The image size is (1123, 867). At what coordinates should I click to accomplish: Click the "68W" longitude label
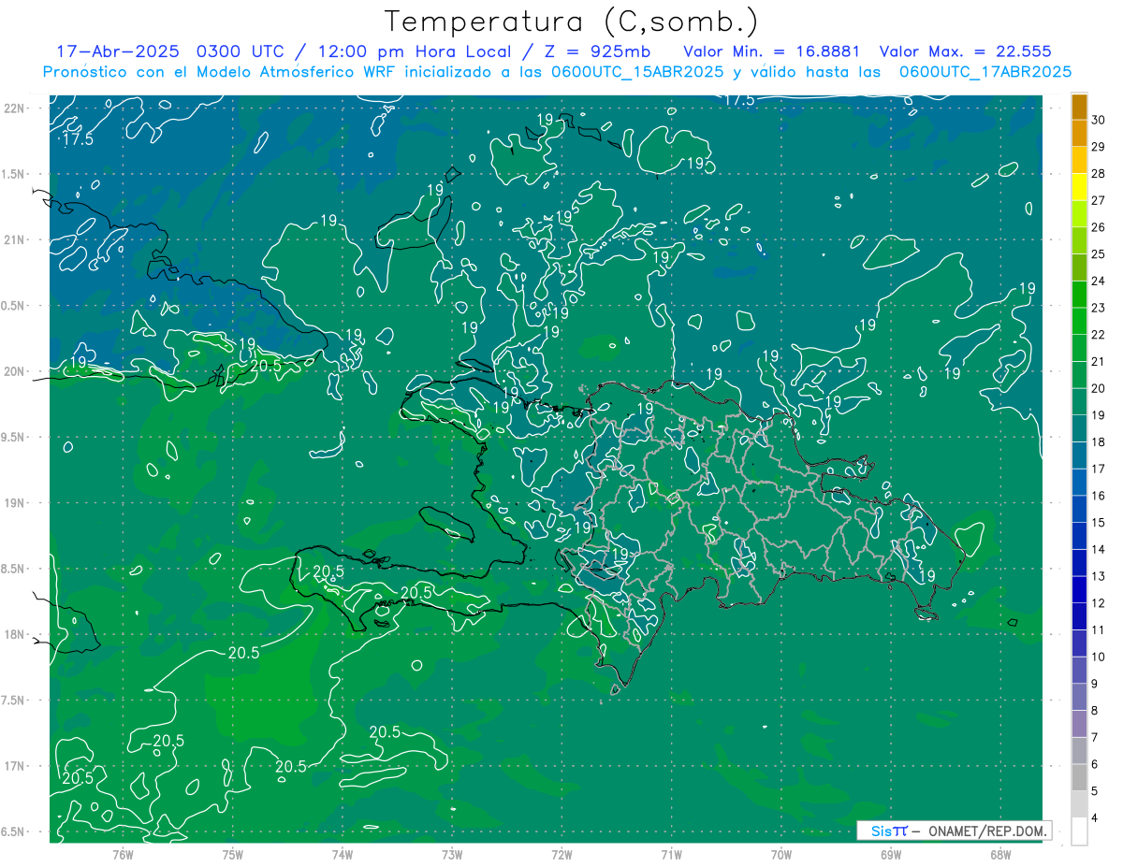(1000, 854)
